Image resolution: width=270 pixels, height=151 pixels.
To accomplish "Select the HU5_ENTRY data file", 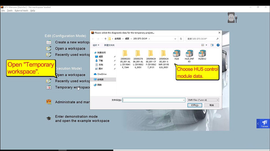I will (x=189, y=56).
